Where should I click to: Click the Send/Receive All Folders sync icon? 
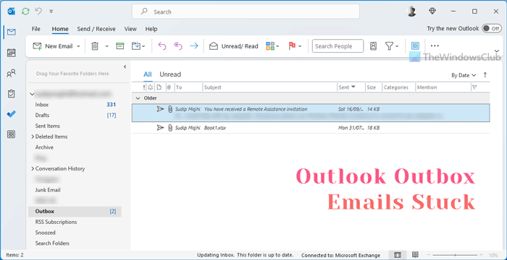[x=25, y=12]
